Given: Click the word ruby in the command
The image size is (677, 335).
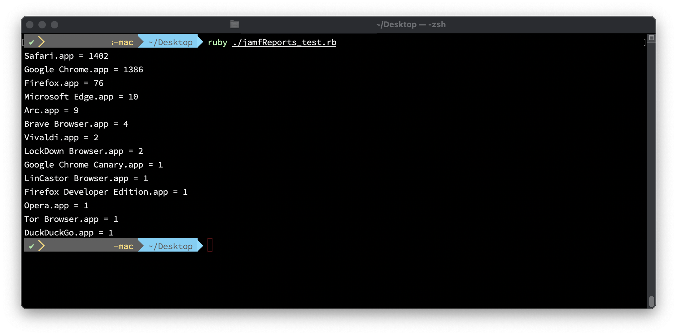Looking at the screenshot, I should 217,42.
